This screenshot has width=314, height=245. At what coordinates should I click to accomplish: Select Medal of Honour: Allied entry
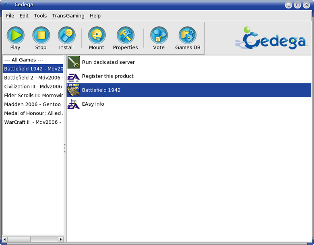(33, 113)
